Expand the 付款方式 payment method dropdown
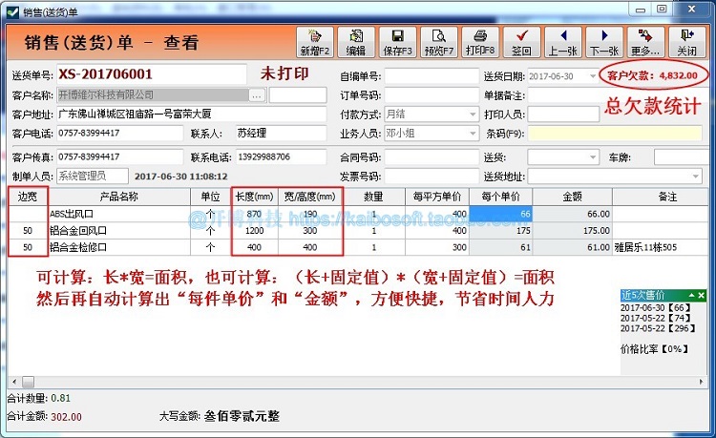This screenshot has height=438, width=716. pyautogui.click(x=474, y=115)
